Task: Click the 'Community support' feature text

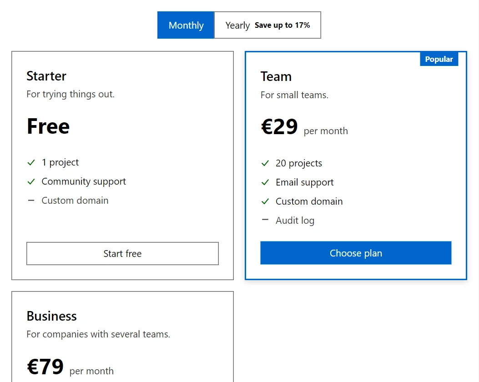Action: [84, 181]
